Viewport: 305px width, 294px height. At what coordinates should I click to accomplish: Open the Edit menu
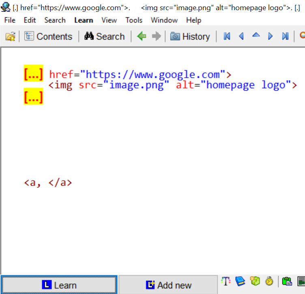(30, 20)
